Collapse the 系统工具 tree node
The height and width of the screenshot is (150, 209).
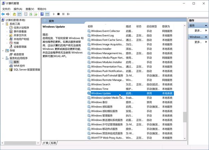(3, 24)
